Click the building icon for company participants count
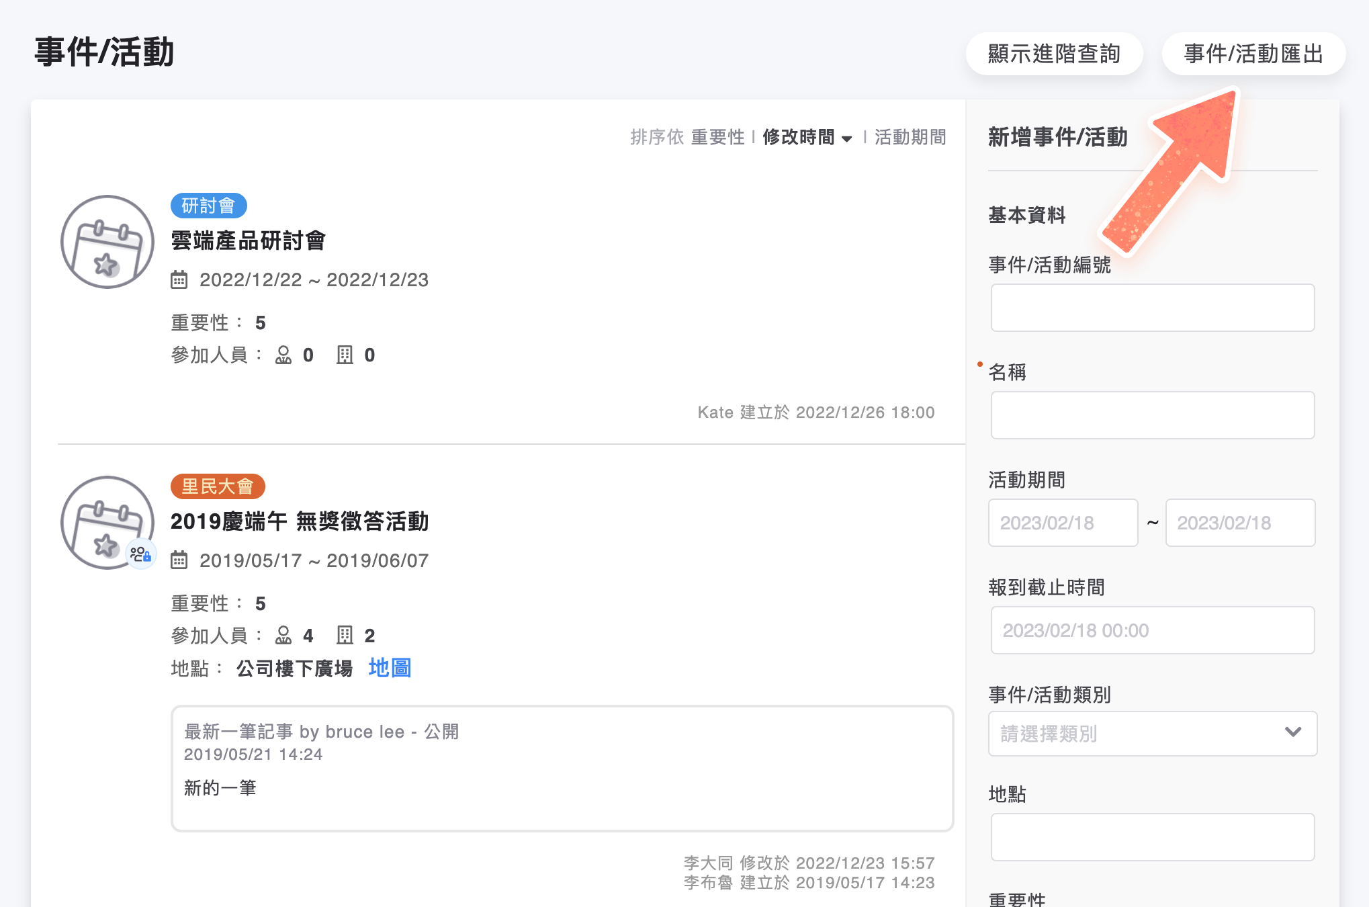 coord(346,355)
